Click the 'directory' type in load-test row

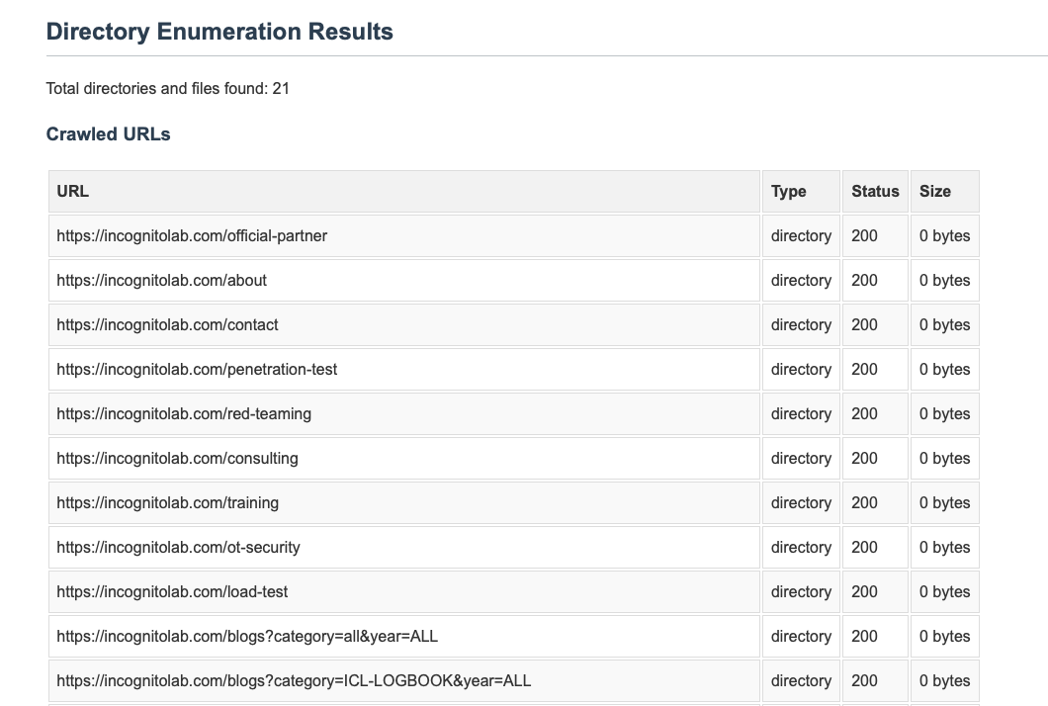(802, 591)
